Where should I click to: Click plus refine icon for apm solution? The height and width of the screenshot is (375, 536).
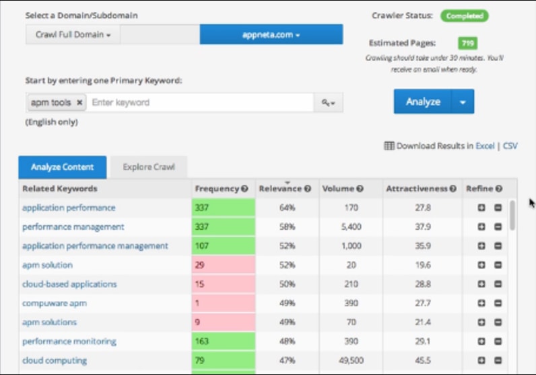(x=482, y=265)
